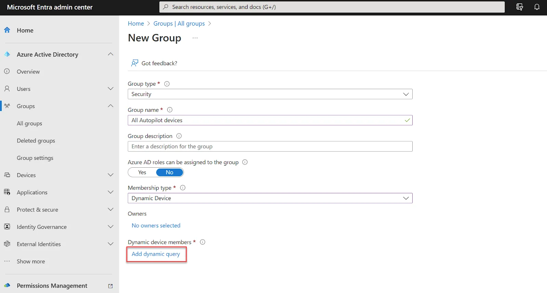The width and height of the screenshot is (547, 293).
Task: Show Azure AD roles info tooltip icon
Action: pyautogui.click(x=245, y=162)
